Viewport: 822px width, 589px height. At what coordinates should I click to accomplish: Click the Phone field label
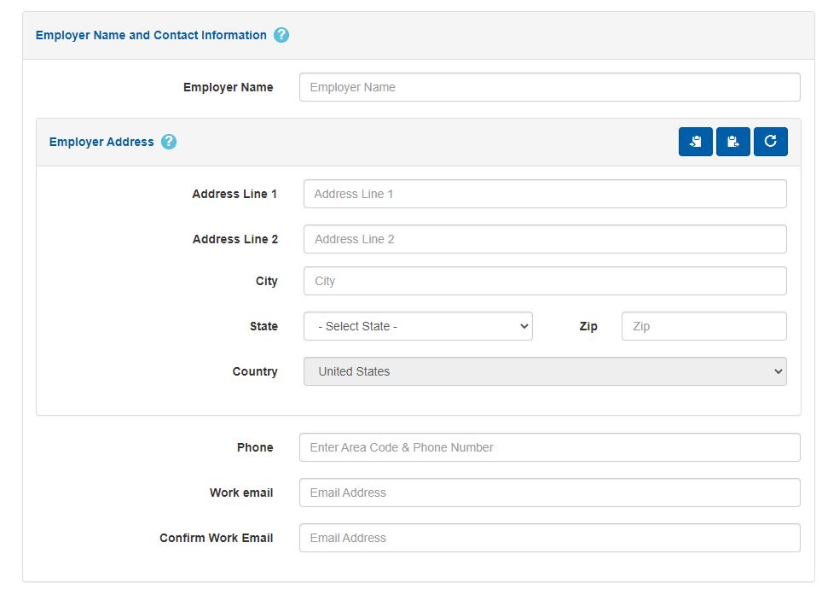(255, 447)
